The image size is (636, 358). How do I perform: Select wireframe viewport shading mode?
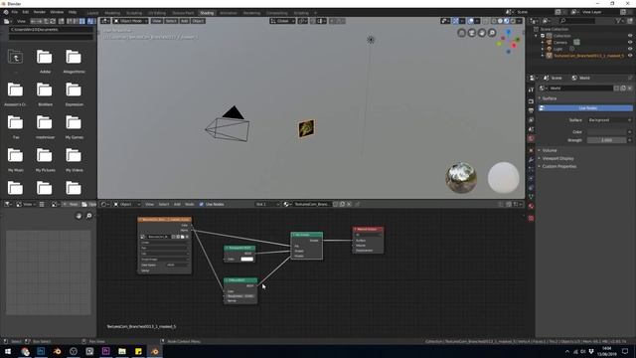tap(494, 21)
